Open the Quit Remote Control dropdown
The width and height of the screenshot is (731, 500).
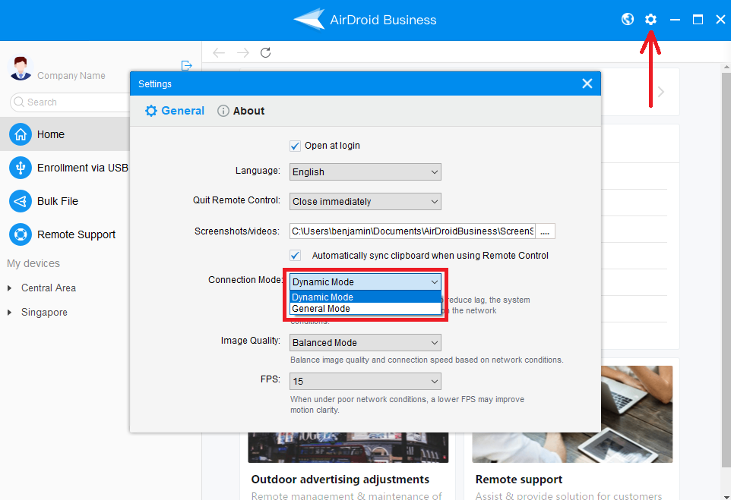pyautogui.click(x=365, y=202)
